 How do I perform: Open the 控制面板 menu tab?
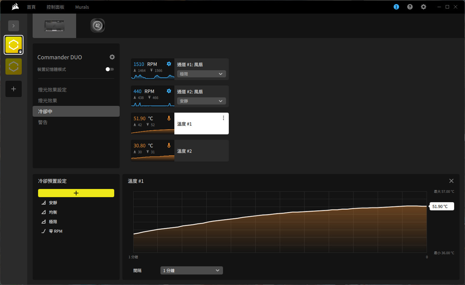pyautogui.click(x=55, y=7)
